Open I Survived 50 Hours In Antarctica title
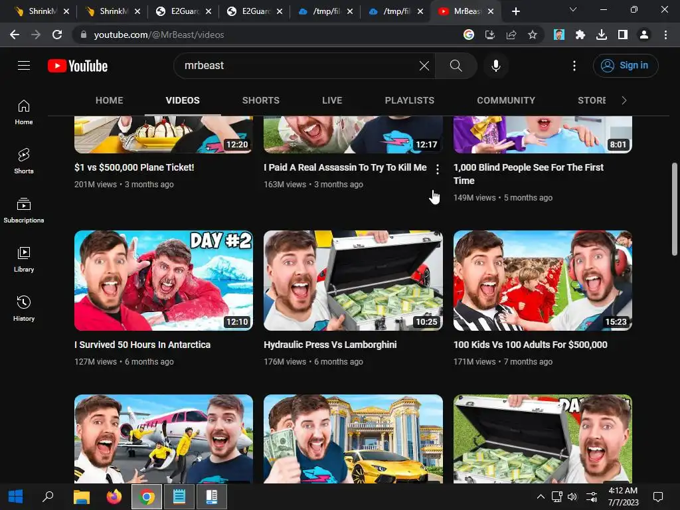Image resolution: width=680 pixels, height=510 pixels. click(x=142, y=345)
